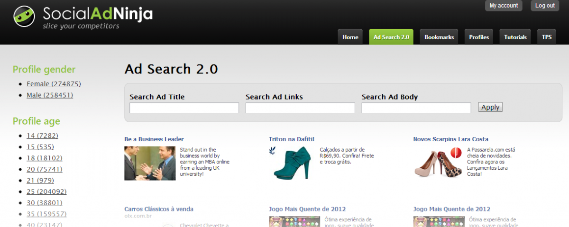Select profile age 25 (204092)
The width and height of the screenshot is (569, 227).
46,192
